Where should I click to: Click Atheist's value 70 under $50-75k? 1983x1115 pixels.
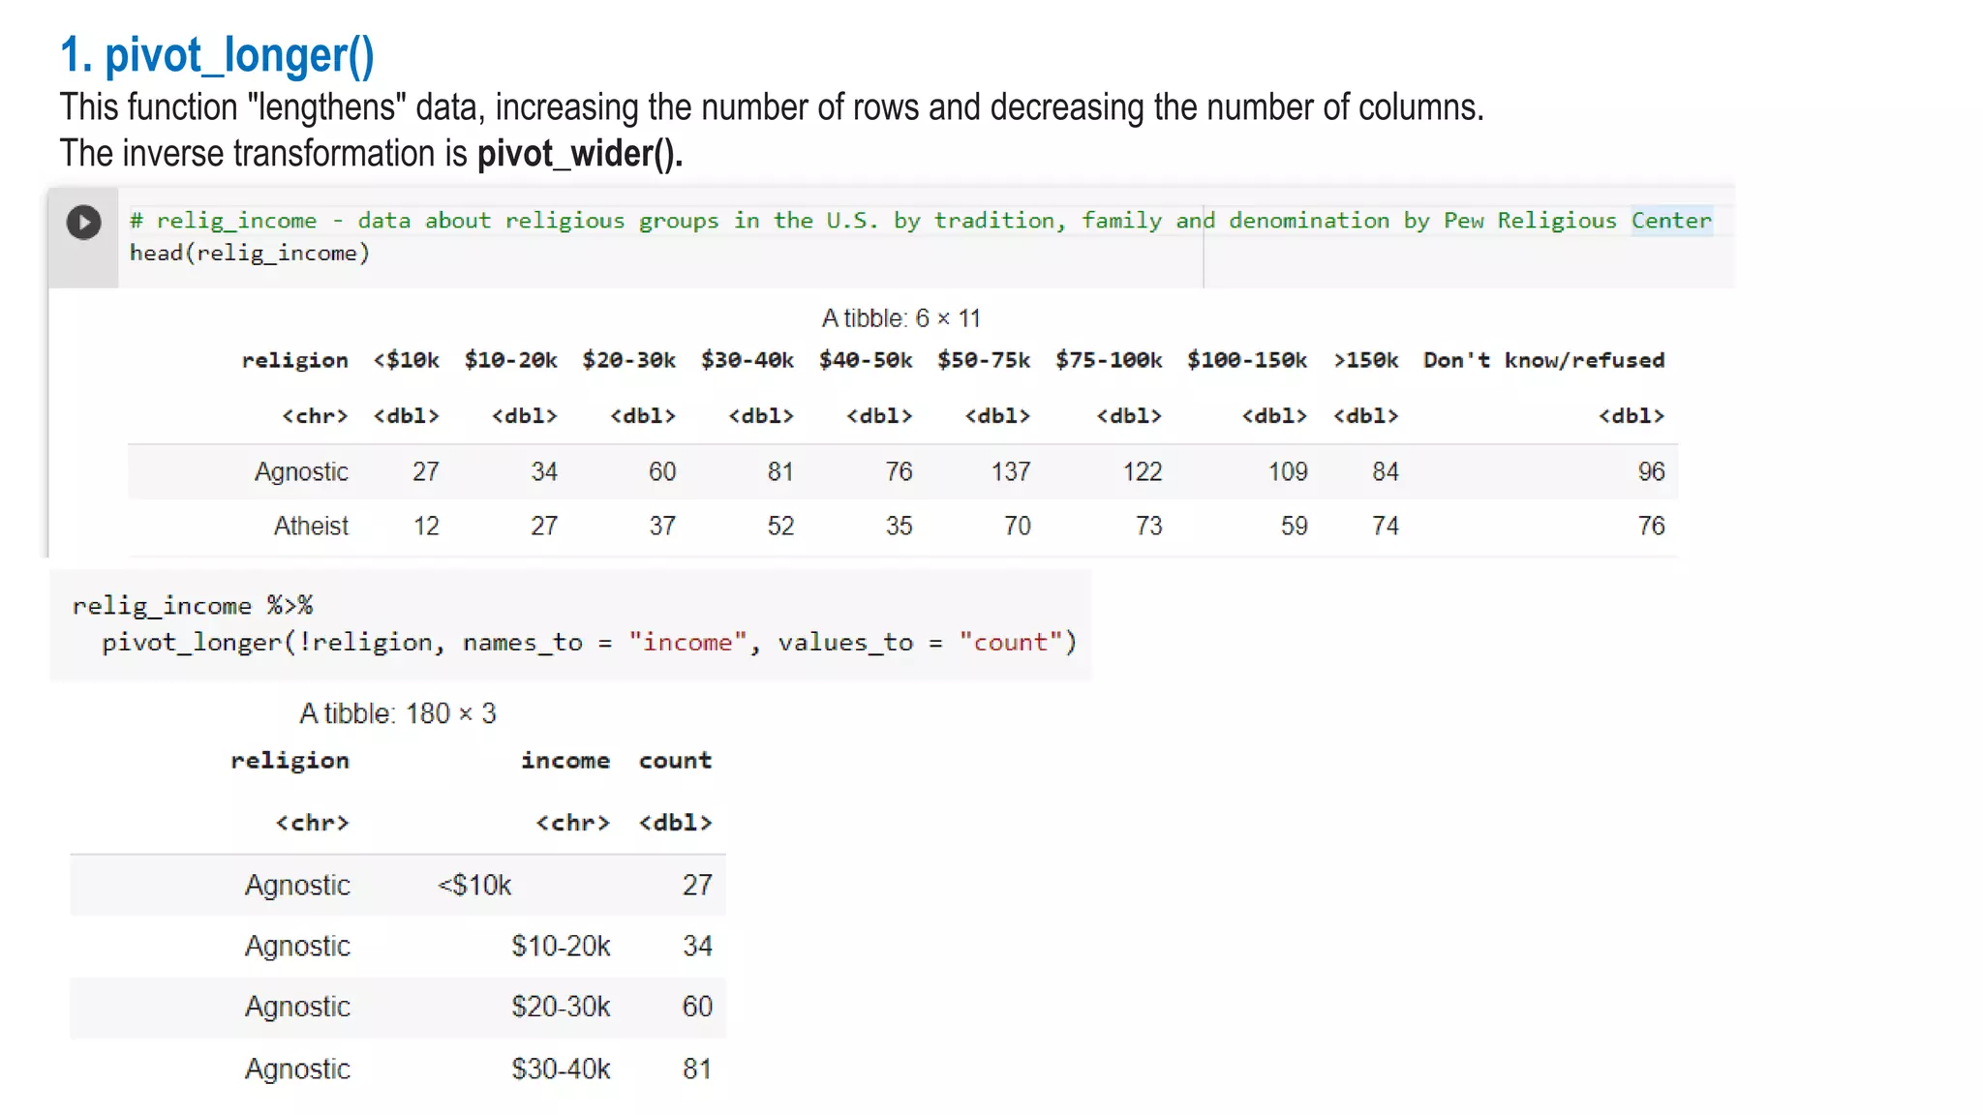(1018, 526)
